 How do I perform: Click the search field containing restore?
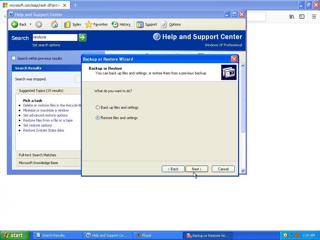[x=55, y=37]
